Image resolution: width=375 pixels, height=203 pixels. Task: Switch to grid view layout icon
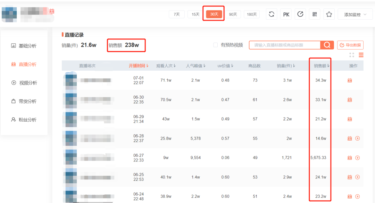pyautogui.click(x=352, y=55)
